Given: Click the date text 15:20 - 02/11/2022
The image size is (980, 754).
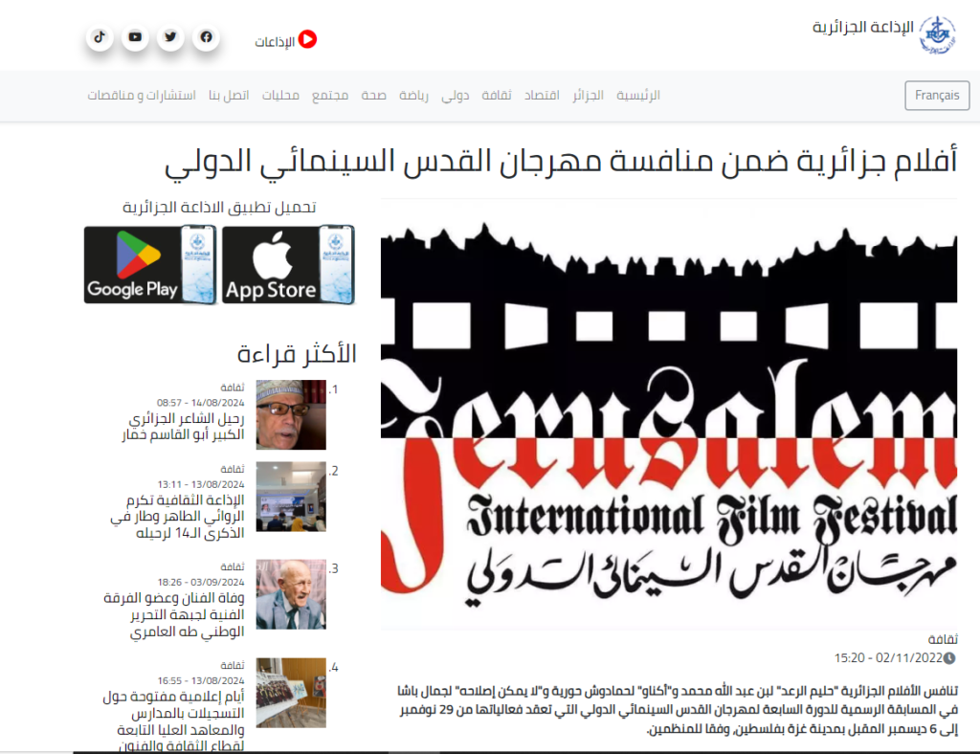Looking at the screenshot, I should [x=888, y=657].
